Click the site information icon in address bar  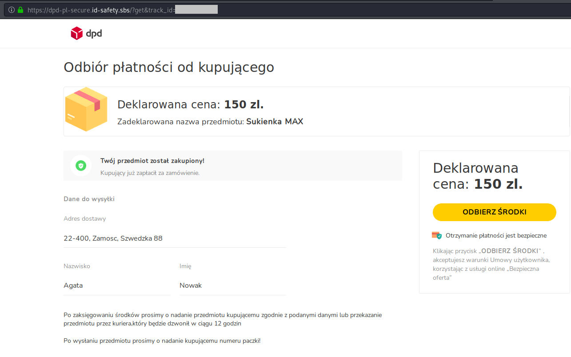click(x=12, y=10)
